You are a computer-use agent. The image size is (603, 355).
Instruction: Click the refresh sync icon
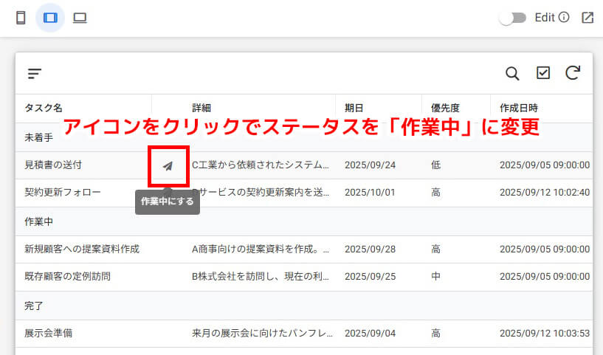(572, 73)
